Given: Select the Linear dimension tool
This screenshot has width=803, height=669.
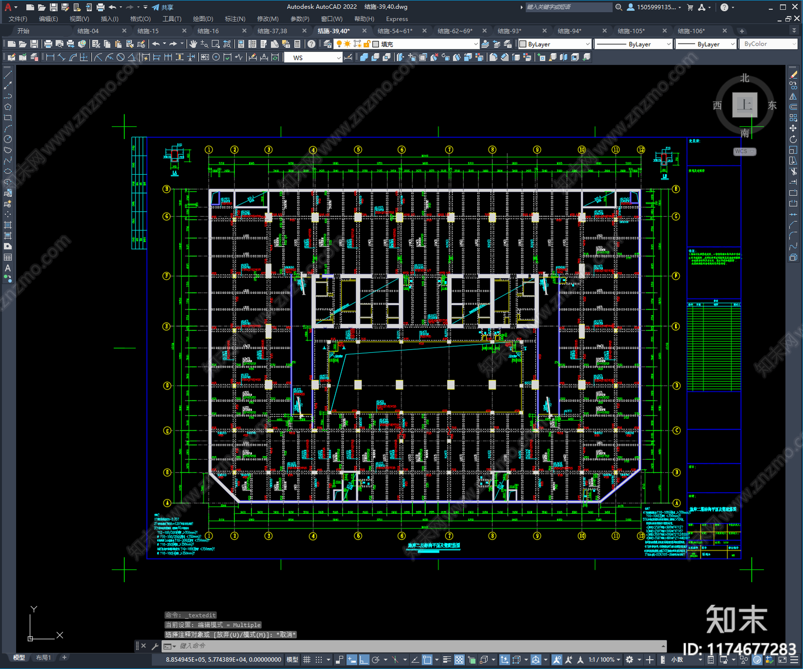Looking at the screenshot, I should [x=50, y=57].
